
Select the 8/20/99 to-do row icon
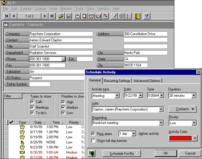22,142
